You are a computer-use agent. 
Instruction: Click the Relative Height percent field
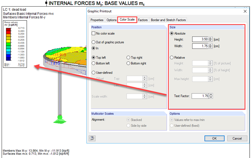pyautogui.click(x=200, y=63)
